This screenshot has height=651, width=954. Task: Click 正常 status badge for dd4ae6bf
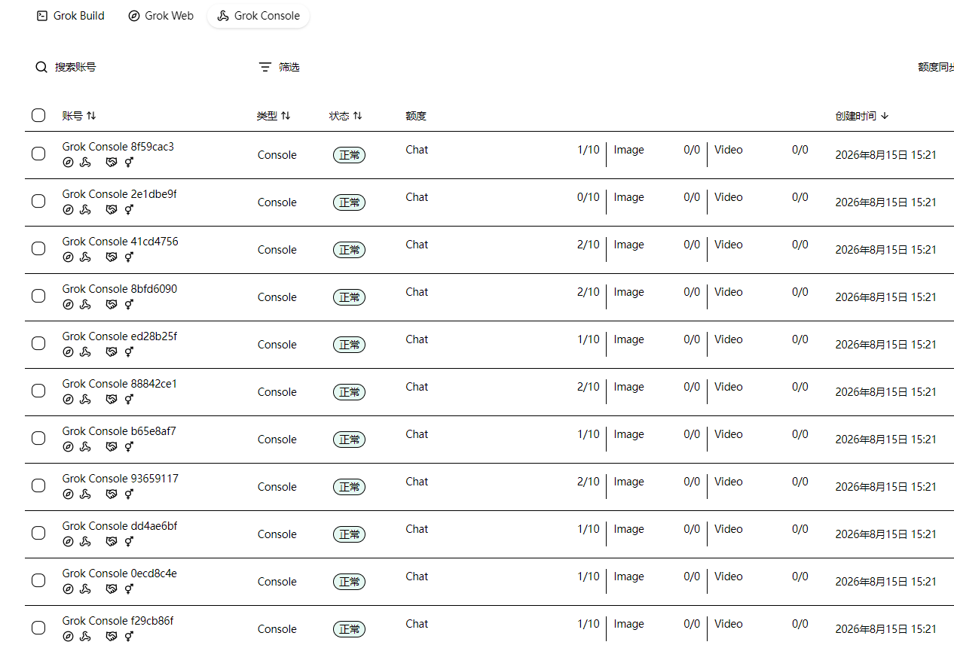349,534
